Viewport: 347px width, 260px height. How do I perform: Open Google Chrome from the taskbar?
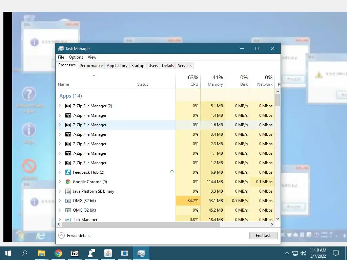(x=58, y=253)
